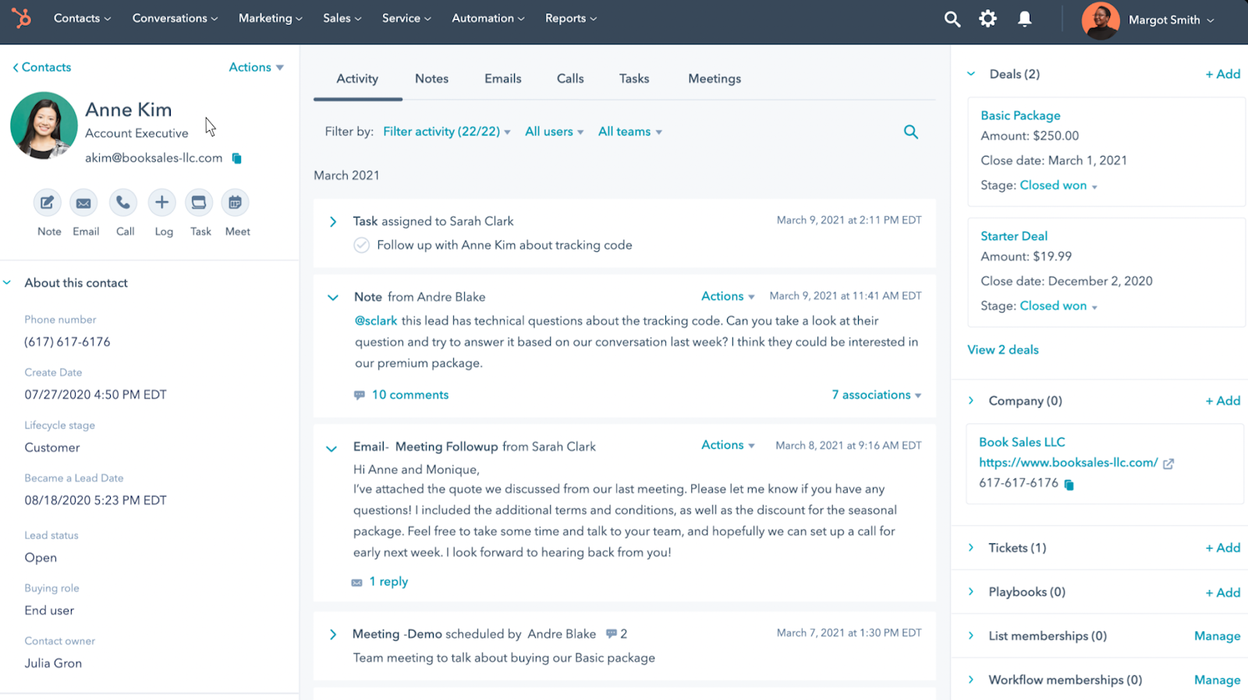Open the search magnifier in top bar
Viewport: 1248px width, 700px height.
[x=952, y=19]
